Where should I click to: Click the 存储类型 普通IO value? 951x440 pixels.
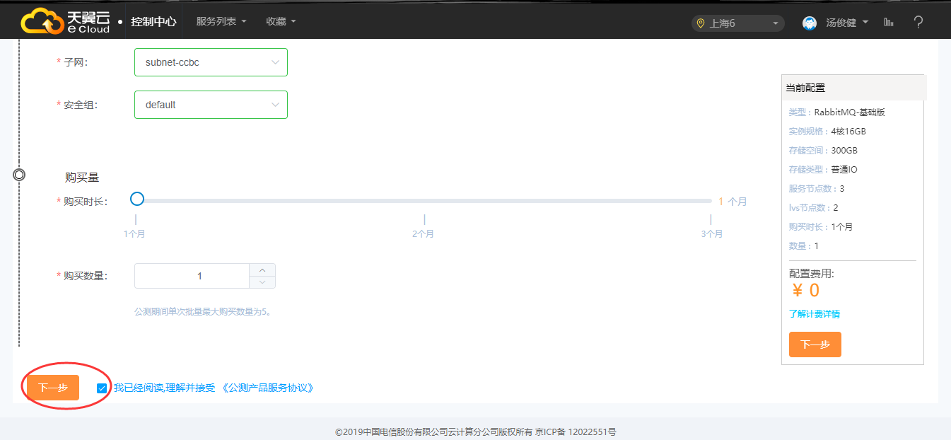click(x=844, y=169)
